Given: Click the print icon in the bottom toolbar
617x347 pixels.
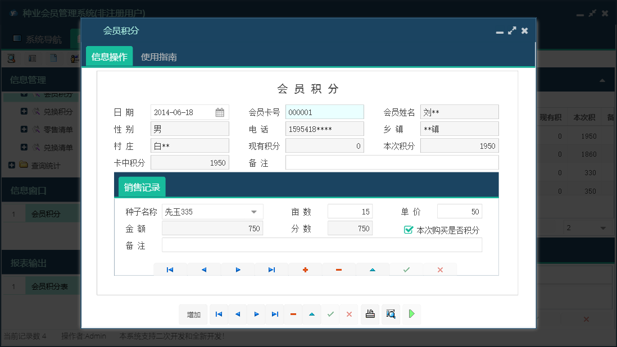Looking at the screenshot, I should pos(370,314).
